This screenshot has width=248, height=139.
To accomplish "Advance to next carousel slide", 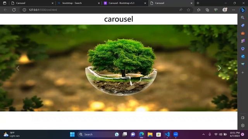I will tap(219, 68).
